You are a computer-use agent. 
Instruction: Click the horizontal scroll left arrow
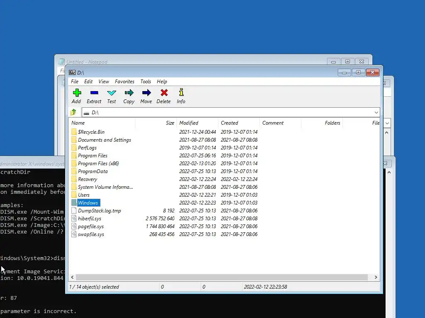pos(72,277)
